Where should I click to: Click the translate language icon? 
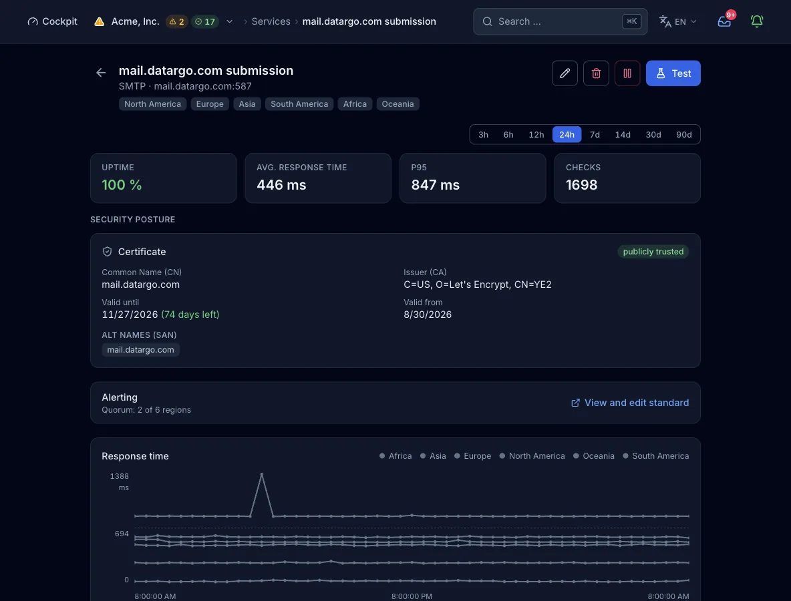[665, 21]
